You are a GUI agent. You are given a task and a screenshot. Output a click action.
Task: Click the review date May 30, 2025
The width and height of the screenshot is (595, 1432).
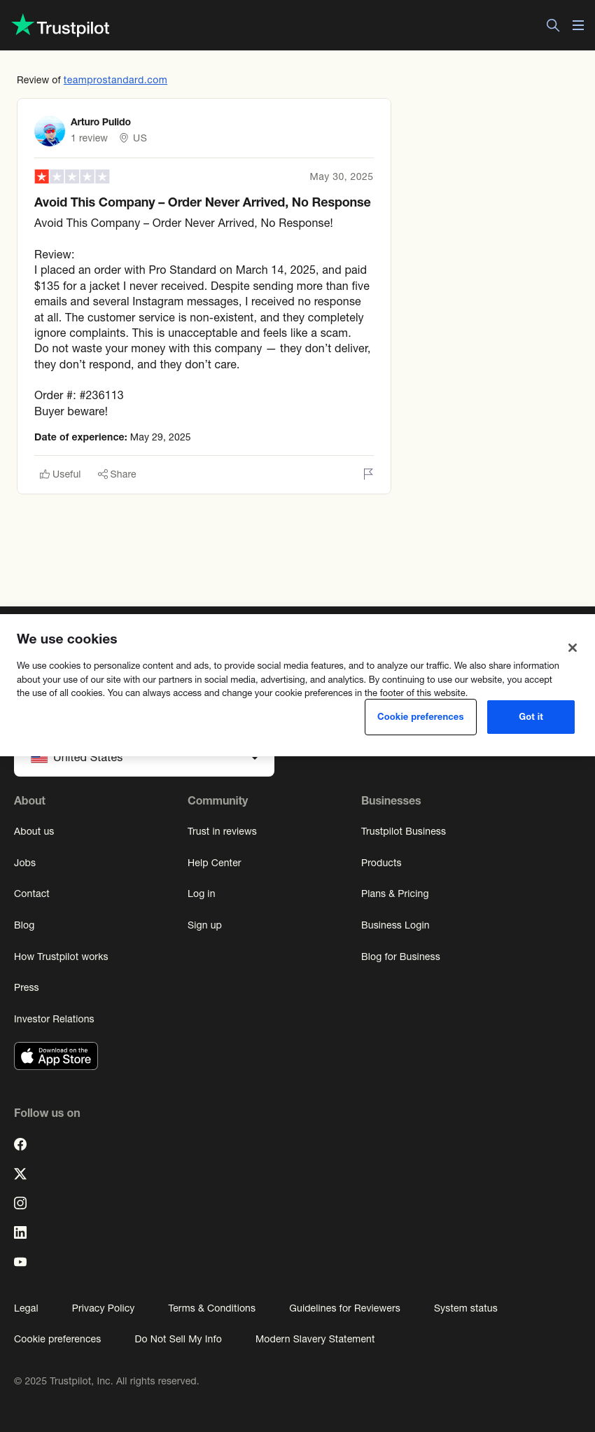pos(341,176)
